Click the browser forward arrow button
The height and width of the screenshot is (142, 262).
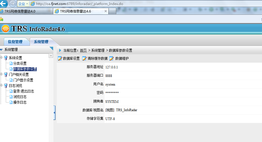click(12, 4)
